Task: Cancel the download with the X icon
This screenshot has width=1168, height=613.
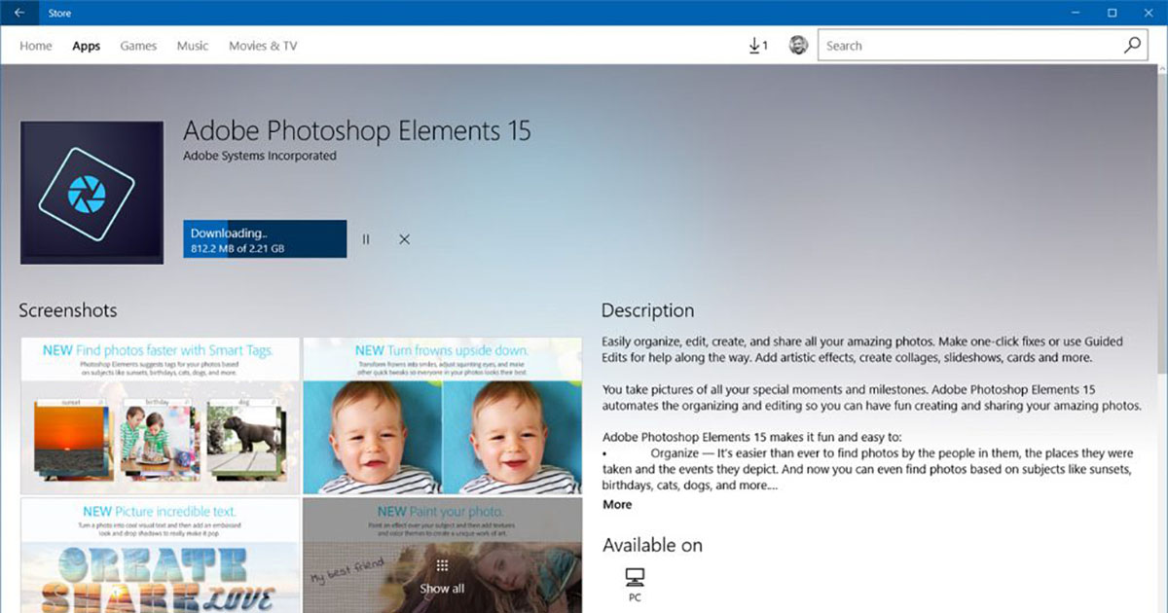Action: click(x=404, y=239)
